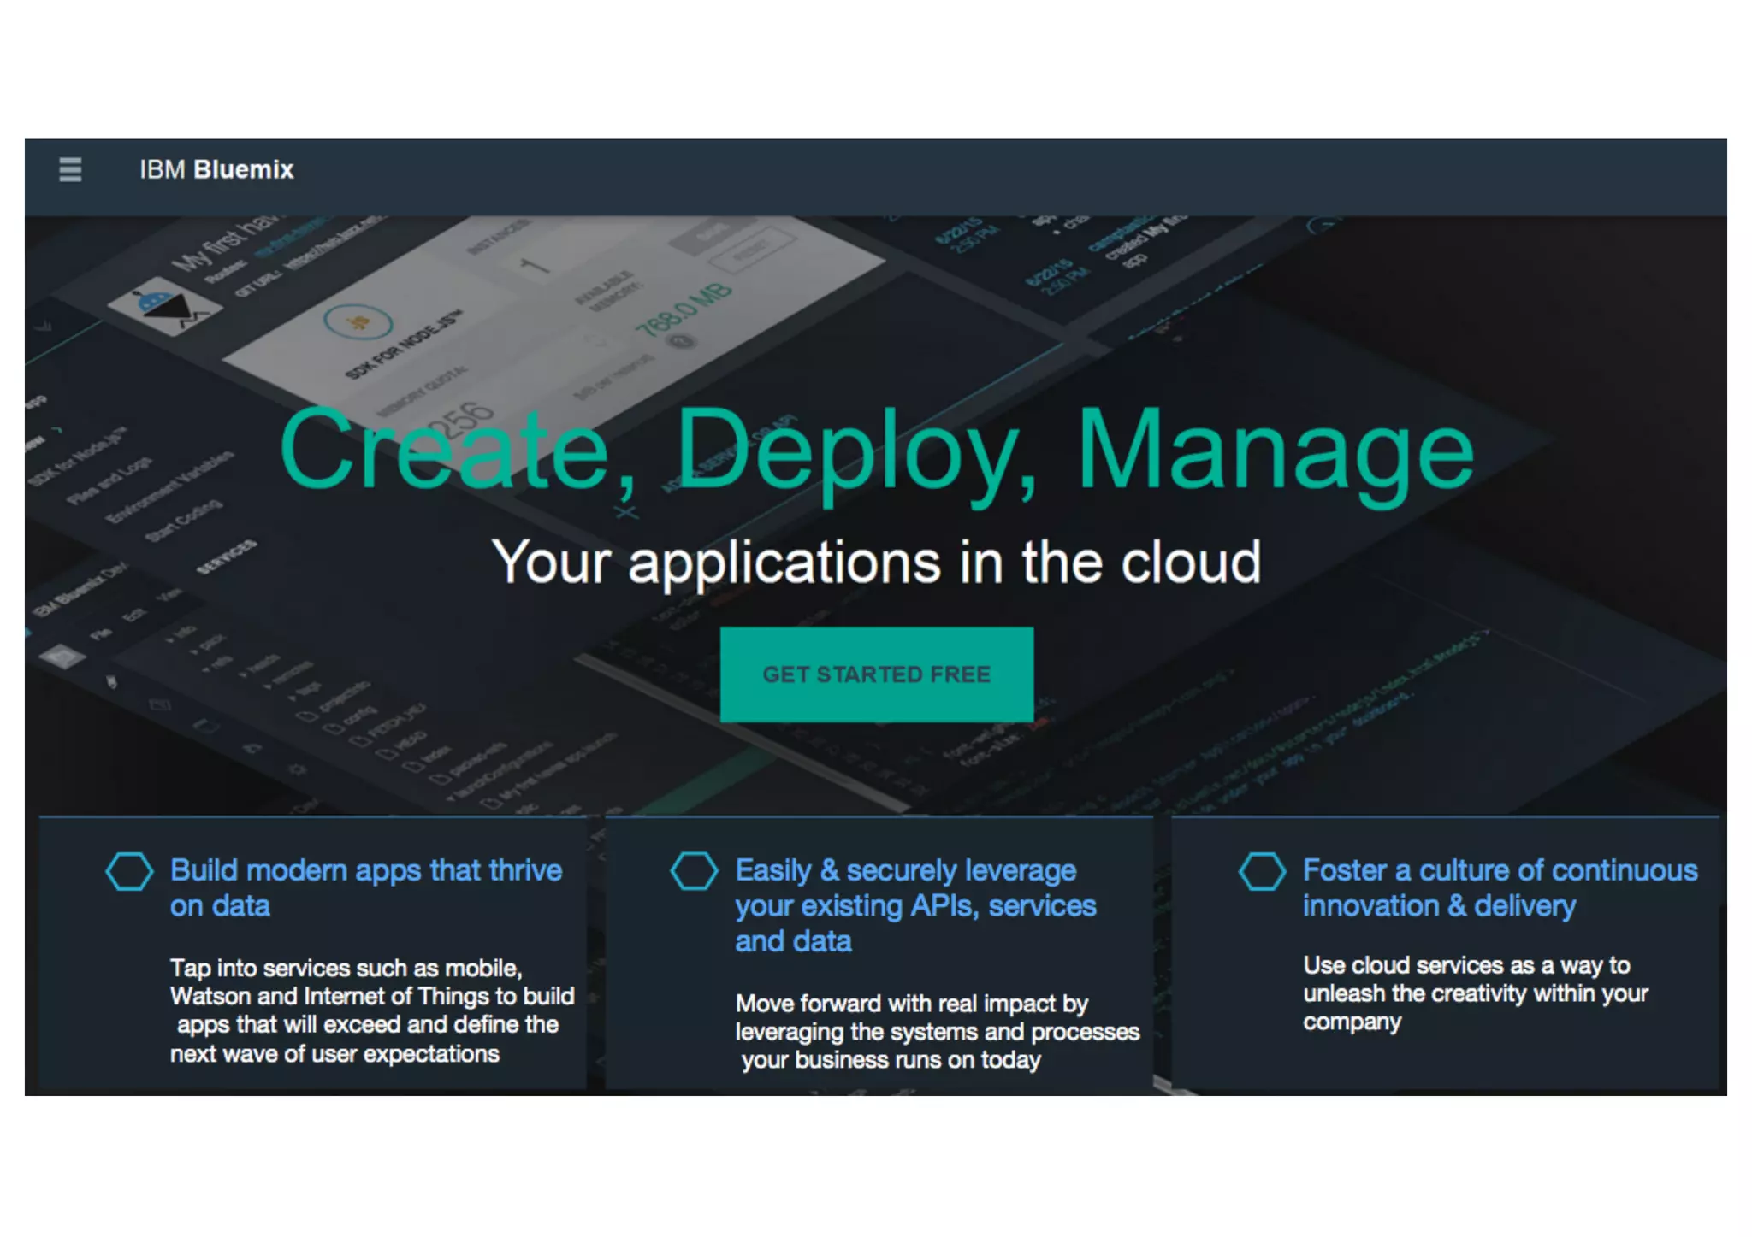Viewport: 1752px width, 1237px height.
Task: Click the Move forward with real impact paragraph
Action: [x=936, y=1031]
